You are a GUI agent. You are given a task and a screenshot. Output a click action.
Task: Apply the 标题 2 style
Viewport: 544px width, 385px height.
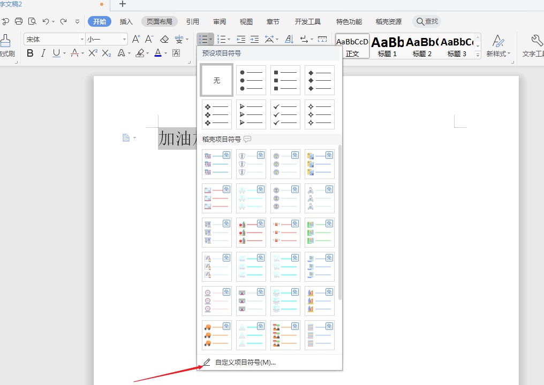(422, 46)
